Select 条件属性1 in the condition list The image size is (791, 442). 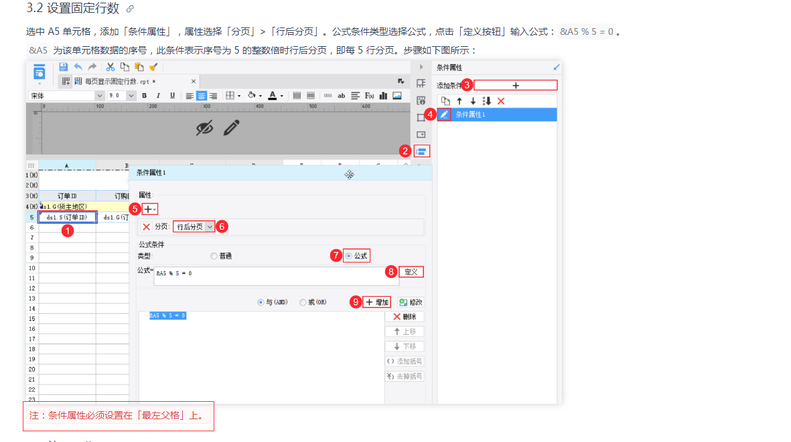[498, 115]
